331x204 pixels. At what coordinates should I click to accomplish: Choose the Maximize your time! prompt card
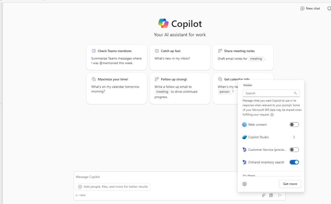pyautogui.click(x=117, y=88)
